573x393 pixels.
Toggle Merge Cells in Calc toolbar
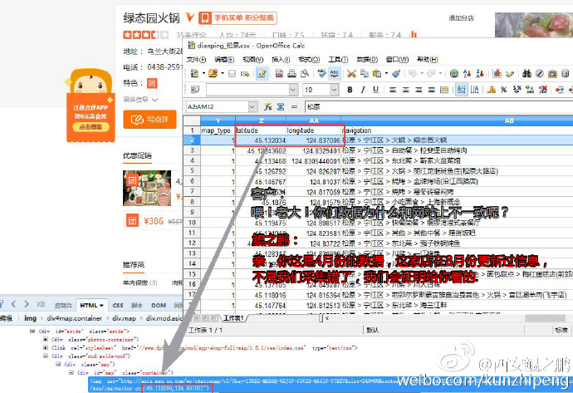pos(444,90)
